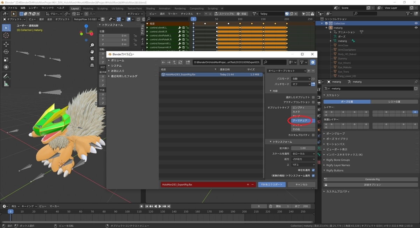Select the box select tool in viewport toolbar
The width and height of the screenshot is (420, 228).
(6, 28)
